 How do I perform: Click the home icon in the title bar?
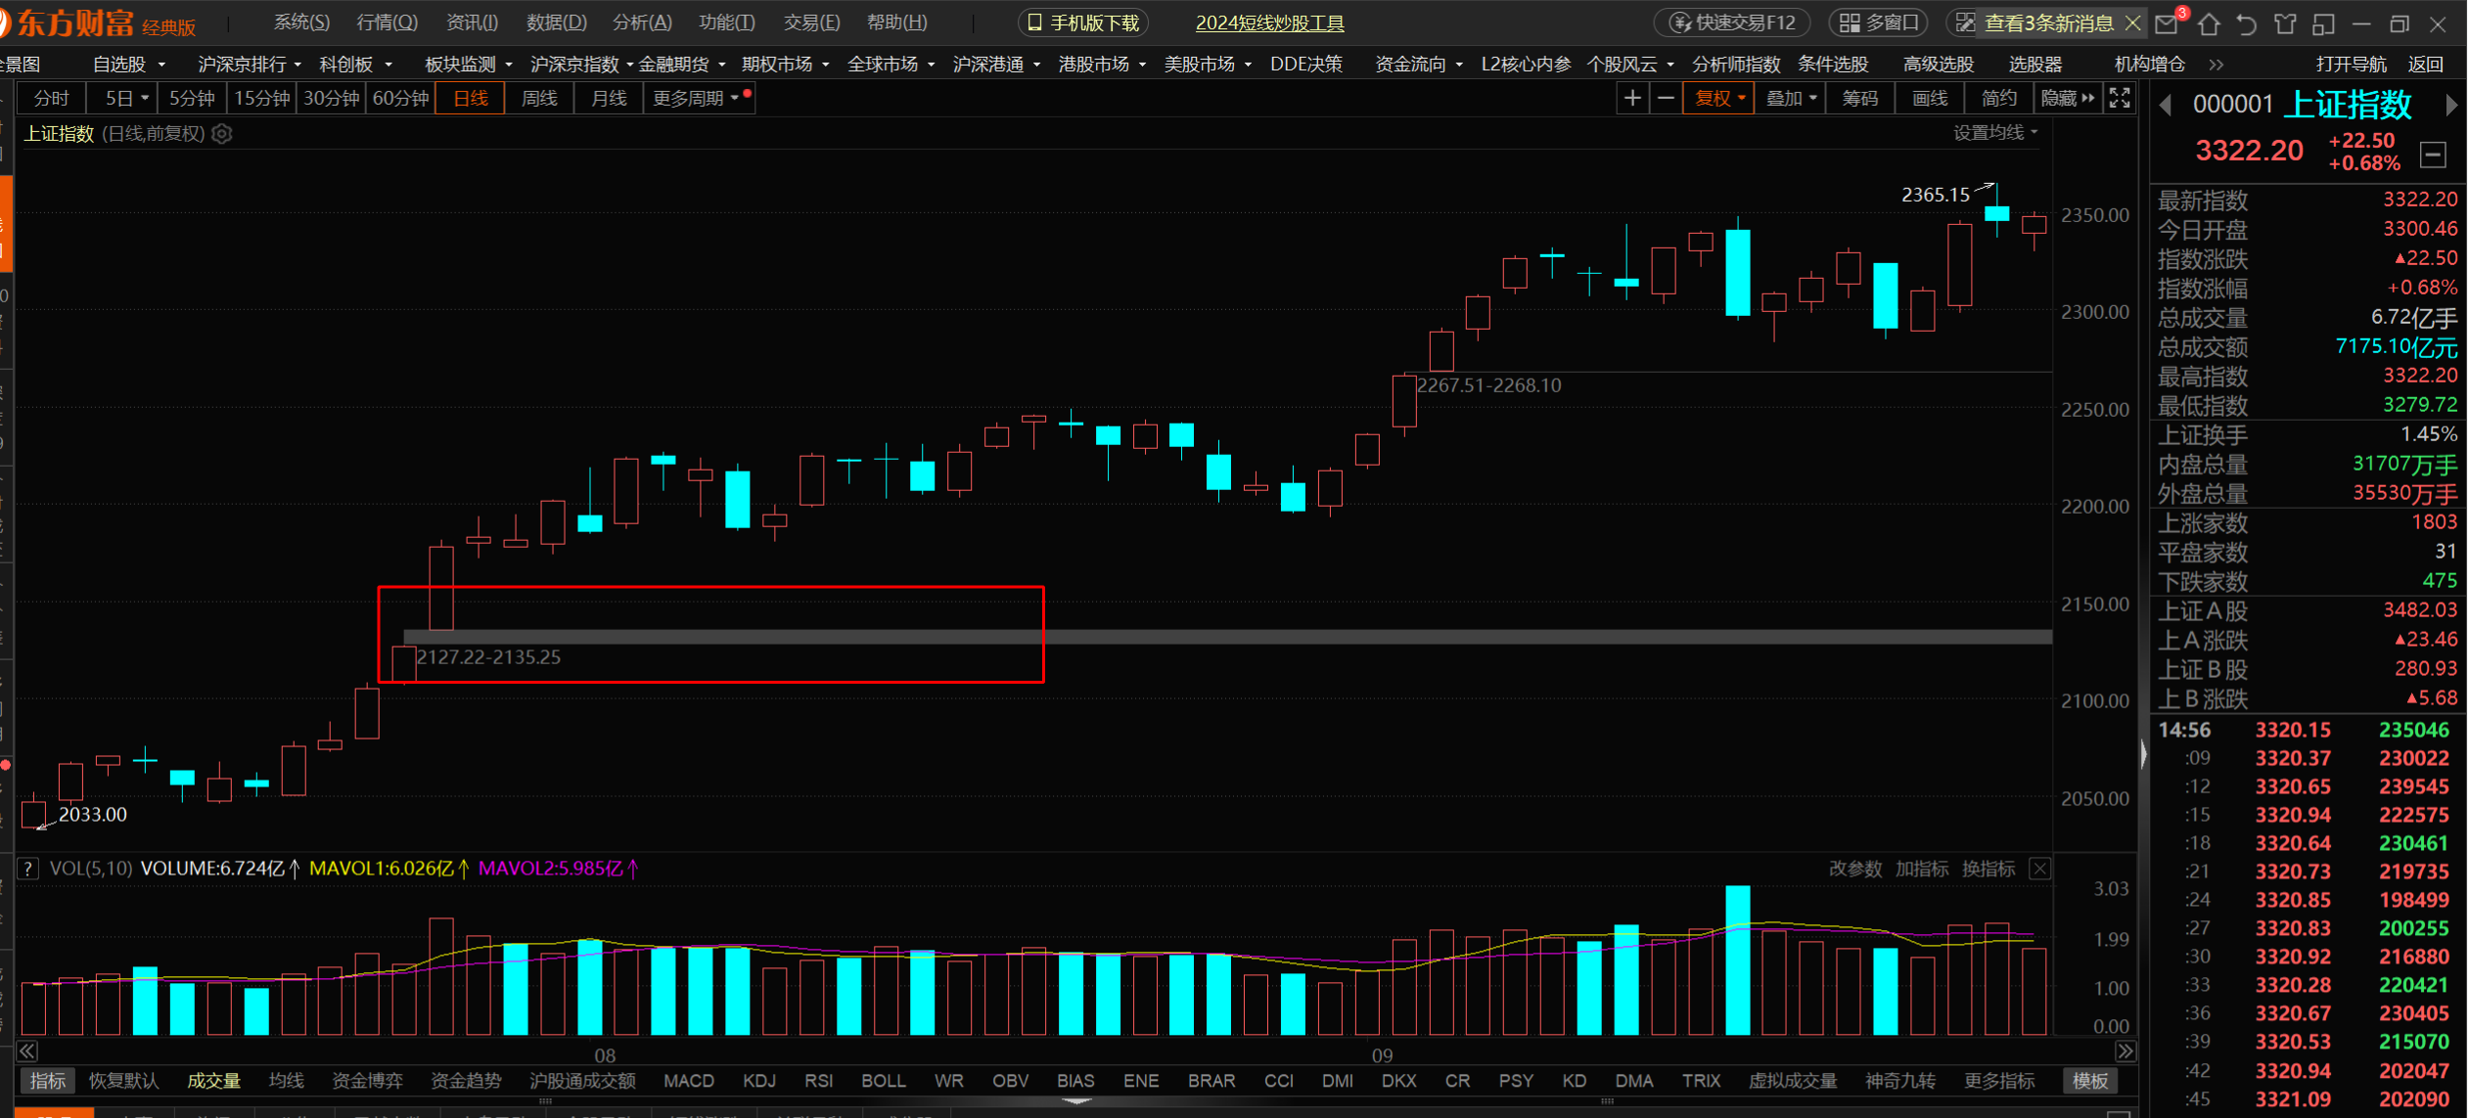tap(2209, 23)
